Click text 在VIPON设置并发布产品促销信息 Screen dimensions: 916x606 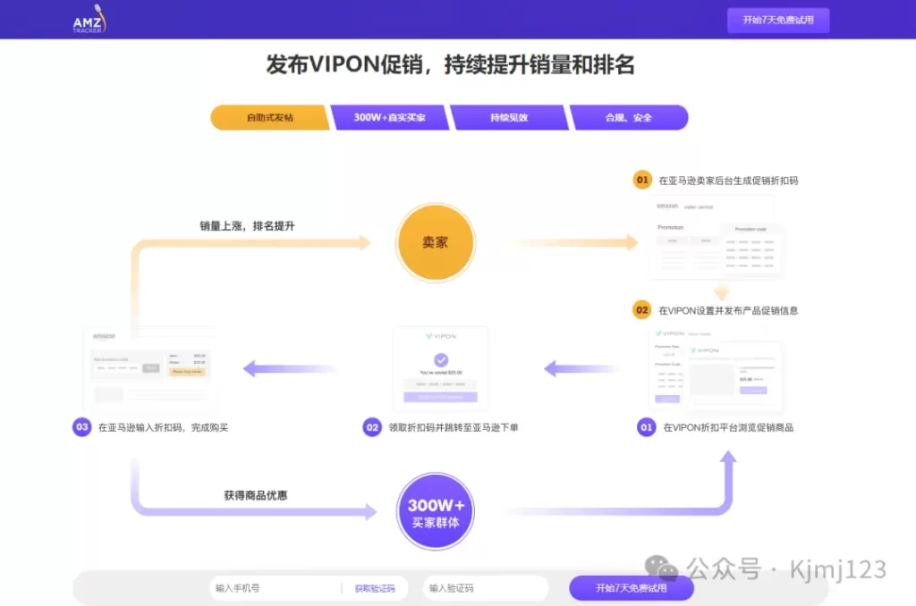(x=728, y=310)
